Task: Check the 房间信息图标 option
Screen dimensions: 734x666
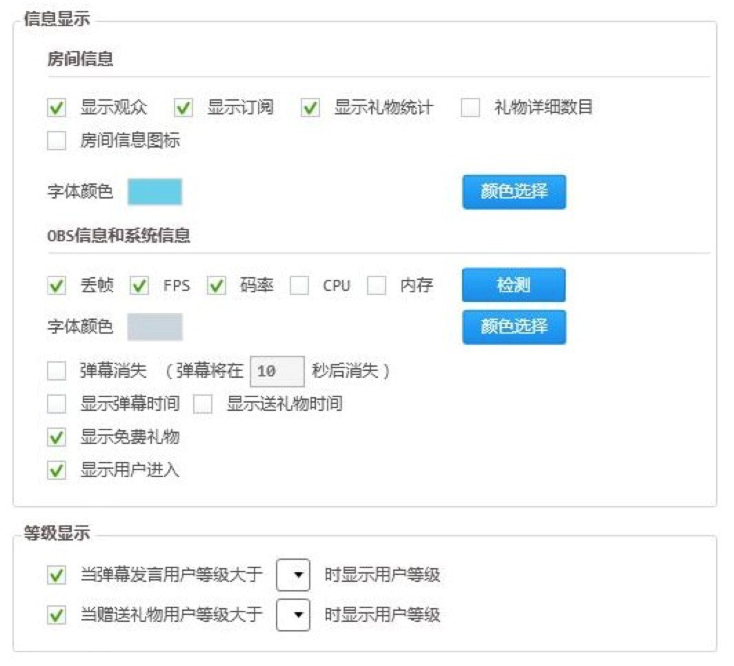Action: pos(57,141)
